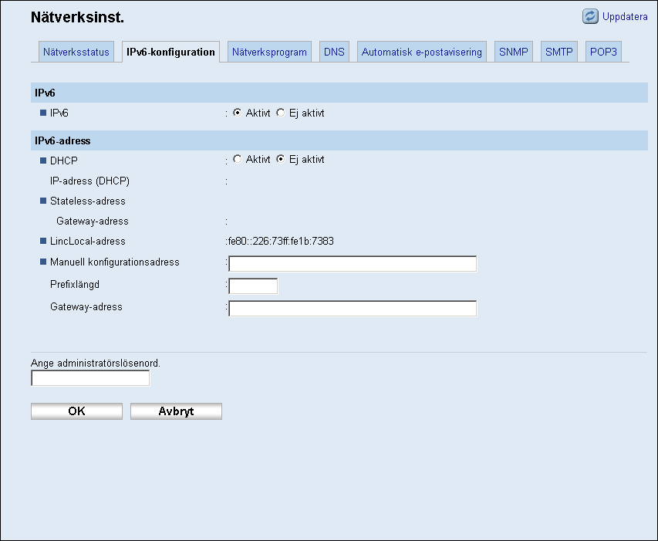The height and width of the screenshot is (541, 658).
Task: Cancel changes with Avbryt button
Action: point(176,411)
